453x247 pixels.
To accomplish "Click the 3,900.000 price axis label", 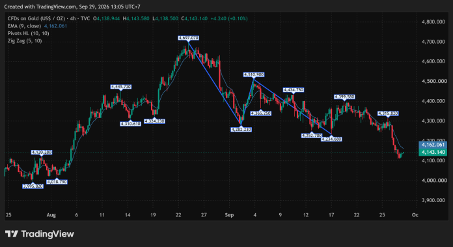I will pyautogui.click(x=433, y=200).
